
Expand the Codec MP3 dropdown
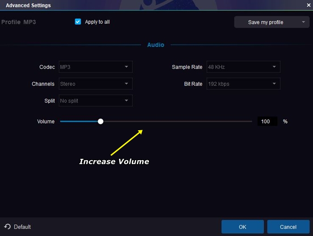tap(95, 67)
